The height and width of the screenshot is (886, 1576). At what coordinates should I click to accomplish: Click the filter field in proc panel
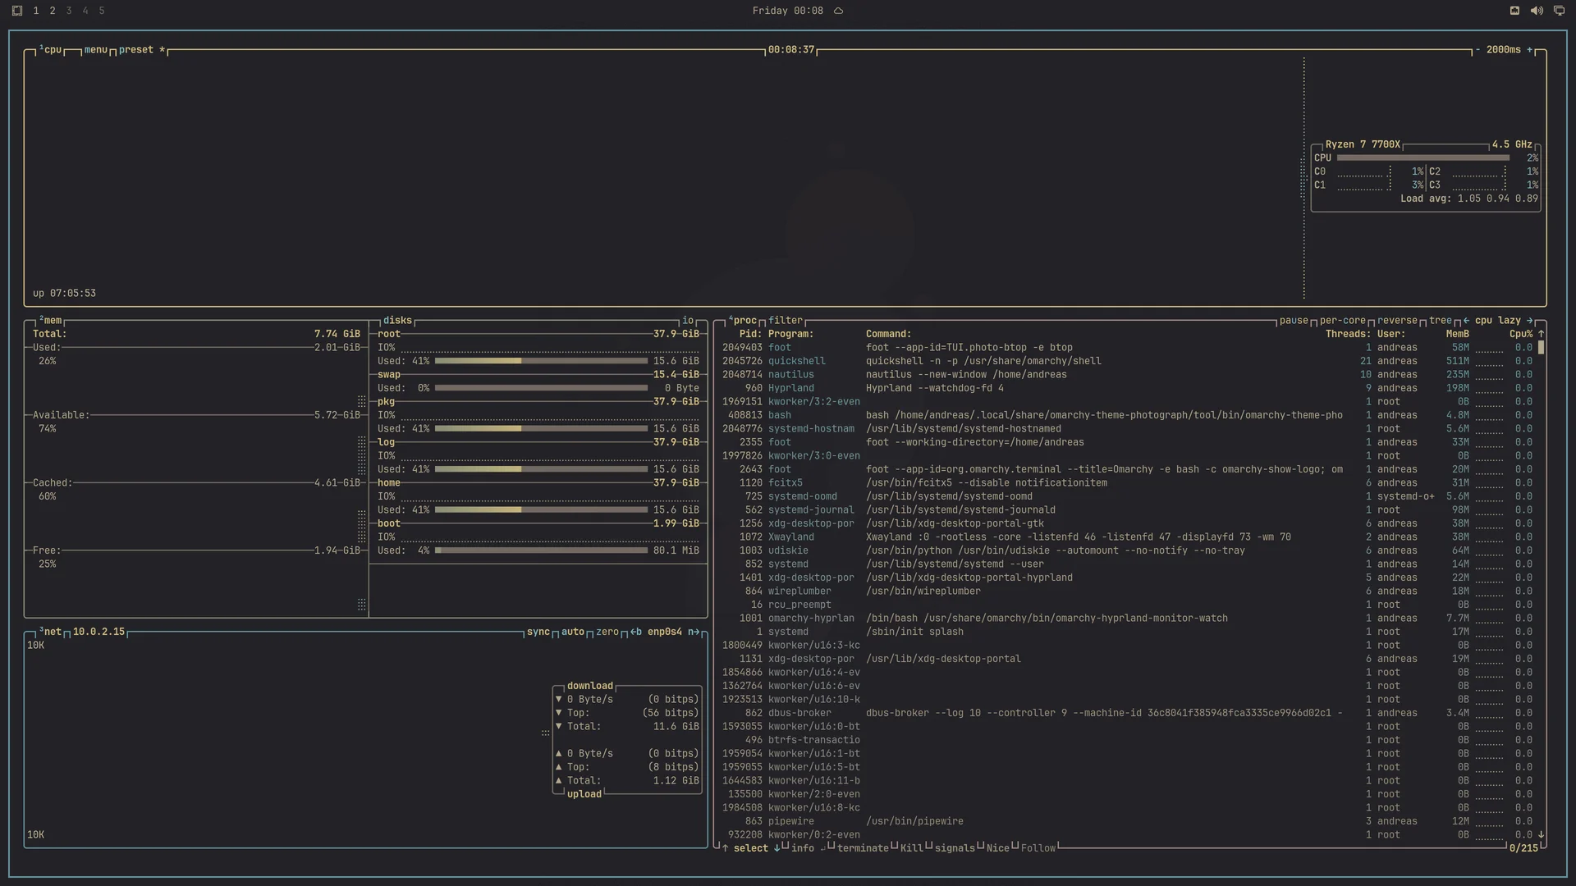click(786, 321)
